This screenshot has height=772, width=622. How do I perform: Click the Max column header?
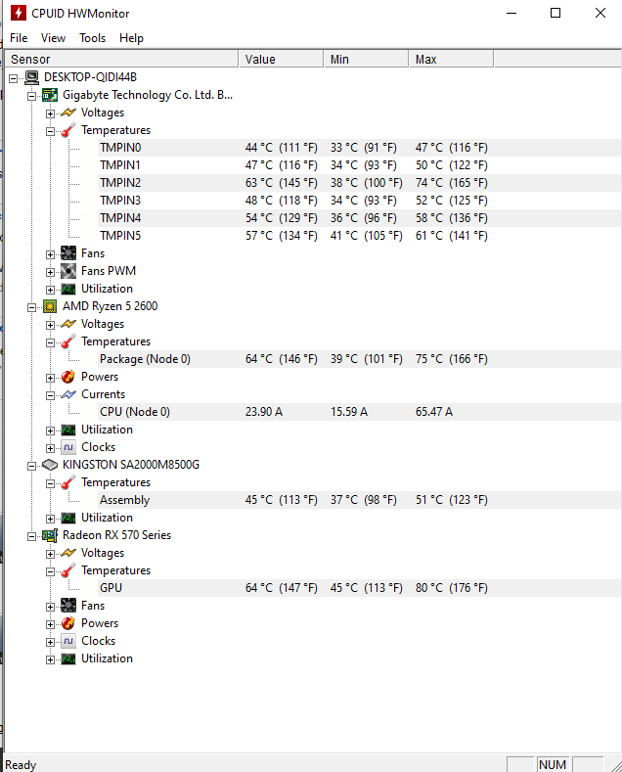tap(450, 60)
